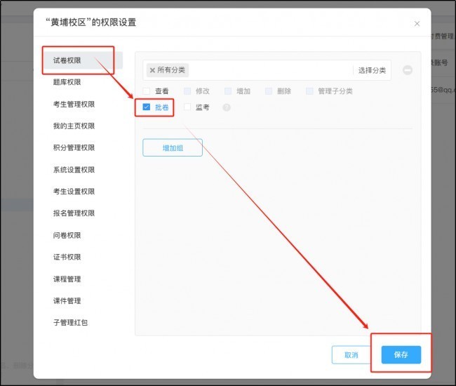Open the 考生管理权限 tab
Image resolution: width=456 pixels, height=386 pixels.
(74, 104)
